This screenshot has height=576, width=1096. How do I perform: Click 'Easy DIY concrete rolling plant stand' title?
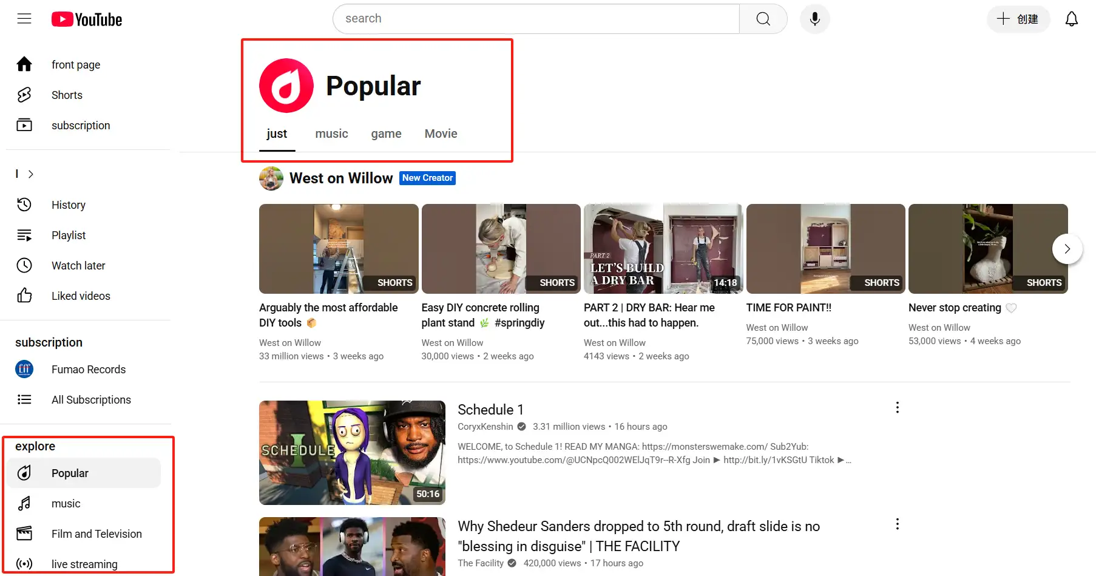point(483,315)
